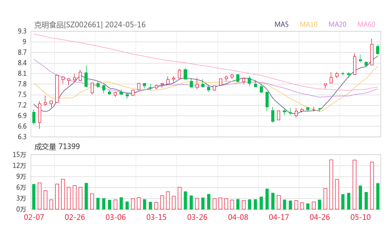Click the 03-26 date axis label
The image size is (386, 229).
pos(197,217)
